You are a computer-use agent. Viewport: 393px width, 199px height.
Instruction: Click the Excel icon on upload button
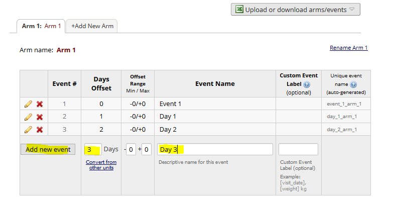pos(239,9)
